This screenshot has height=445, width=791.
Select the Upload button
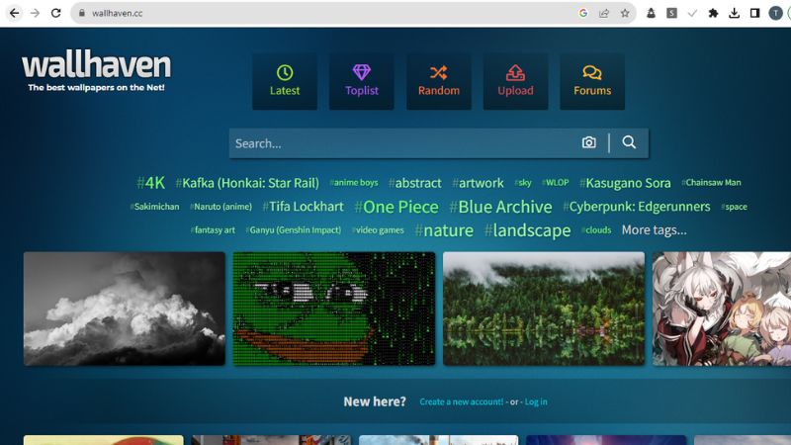click(x=515, y=81)
